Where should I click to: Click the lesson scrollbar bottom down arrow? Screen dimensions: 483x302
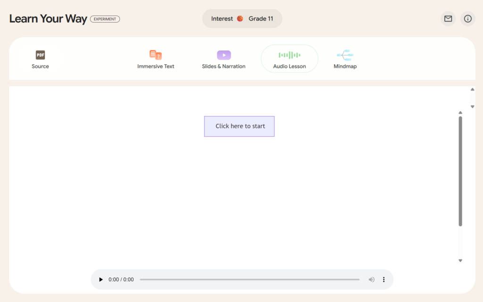(x=460, y=260)
